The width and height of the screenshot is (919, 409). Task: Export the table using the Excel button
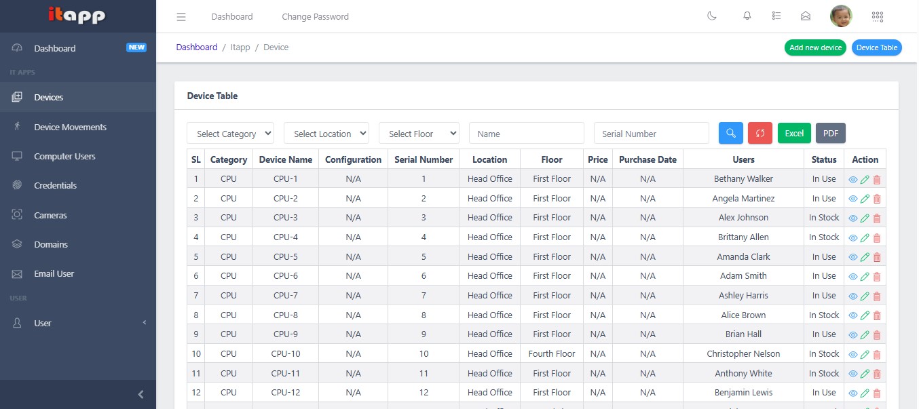tap(794, 134)
